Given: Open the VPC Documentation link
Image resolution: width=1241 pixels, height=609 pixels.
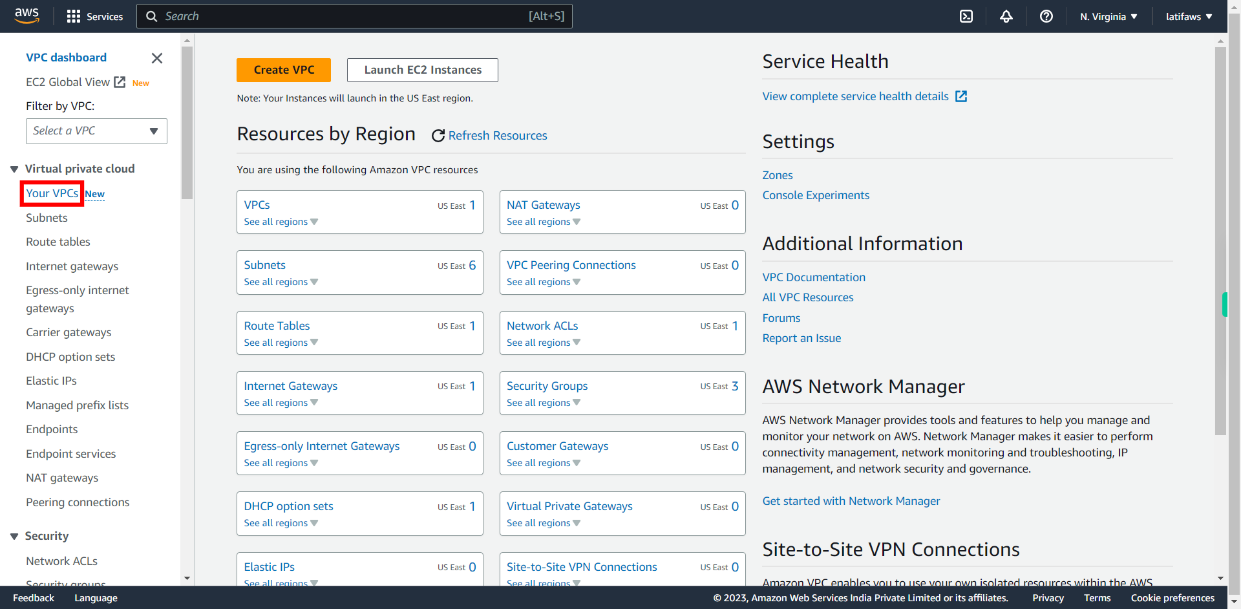Looking at the screenshot, I should click(814, 277).
